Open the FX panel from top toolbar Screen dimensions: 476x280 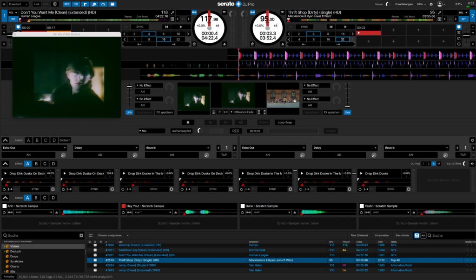(x=76, y=4)
